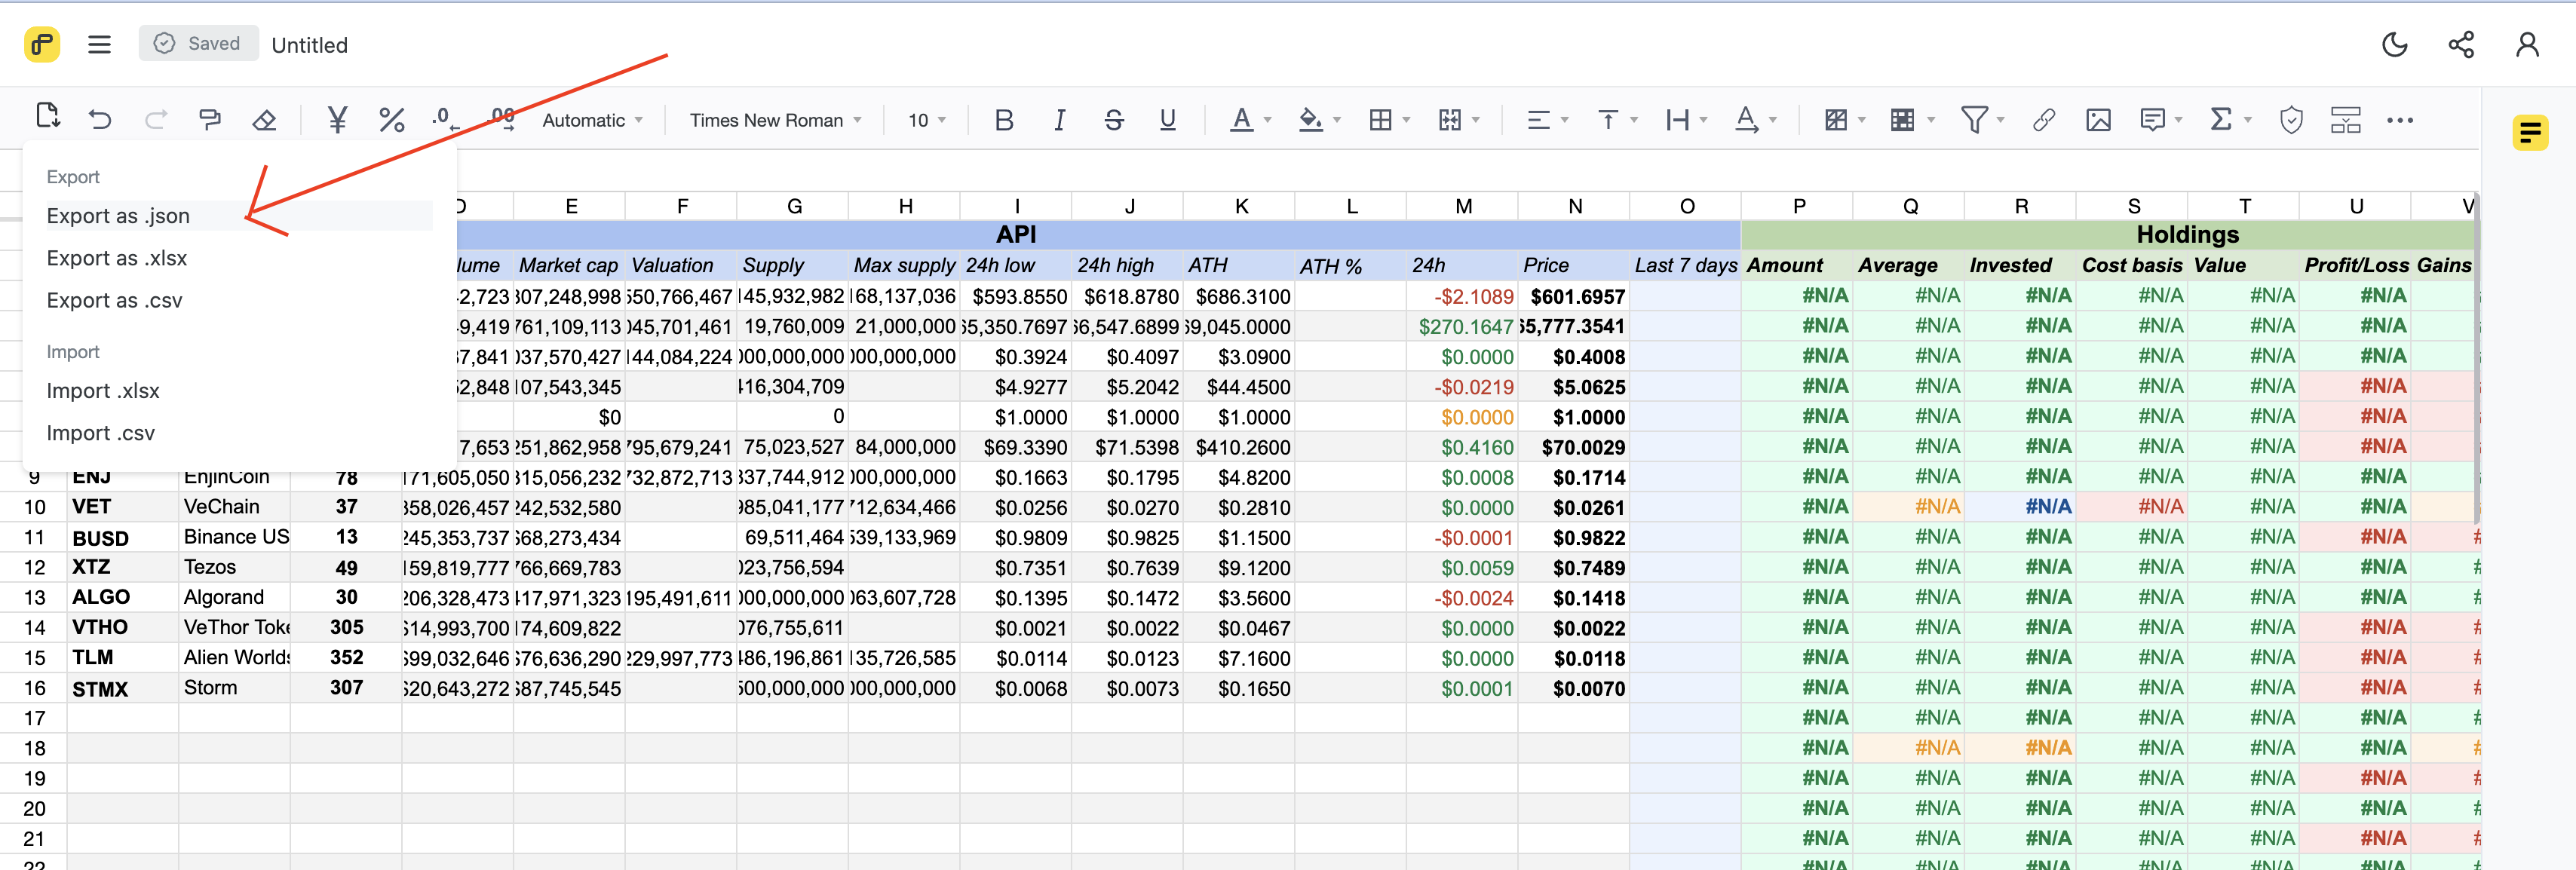
Task: Insert a link with chain icon
Action: tap(2043, 120)
